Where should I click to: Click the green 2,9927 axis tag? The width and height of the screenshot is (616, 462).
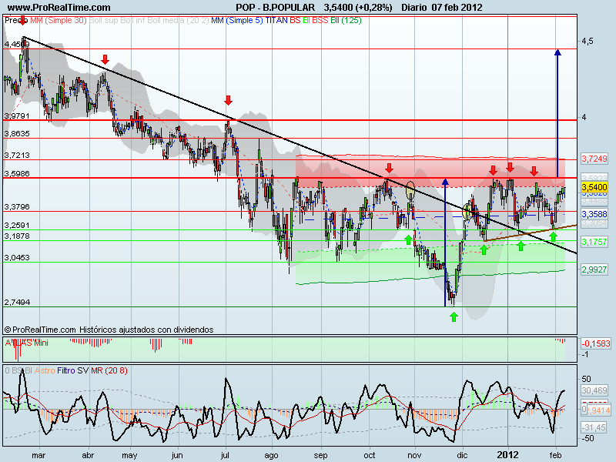(x=594, y=269)
